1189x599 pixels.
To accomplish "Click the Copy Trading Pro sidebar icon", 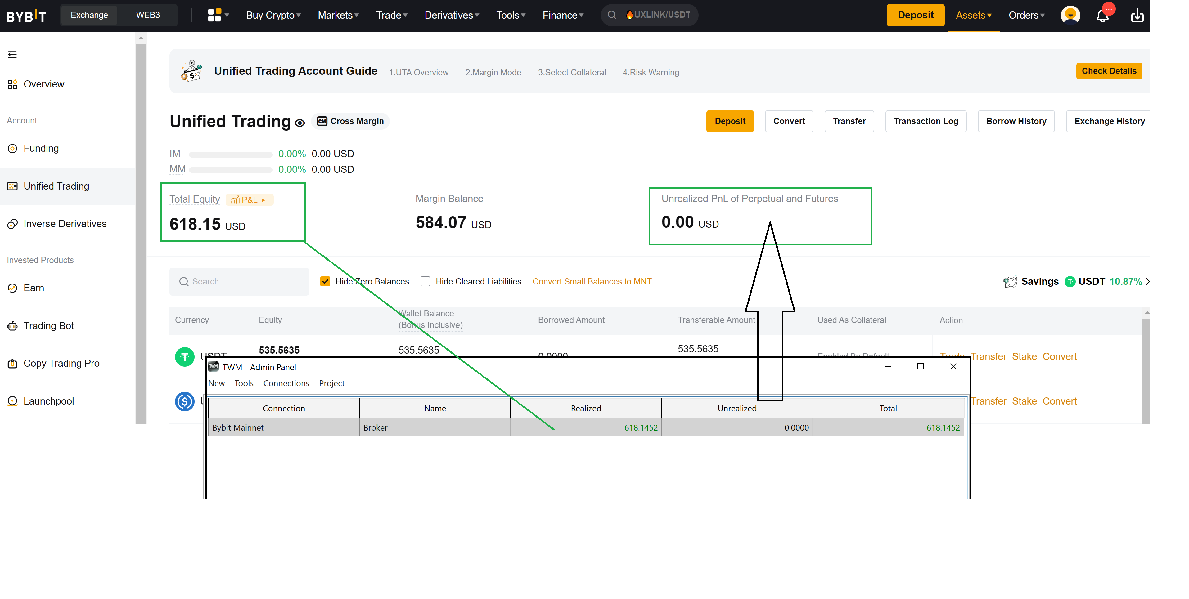I will pyautogui.click(x=12, y=364).
